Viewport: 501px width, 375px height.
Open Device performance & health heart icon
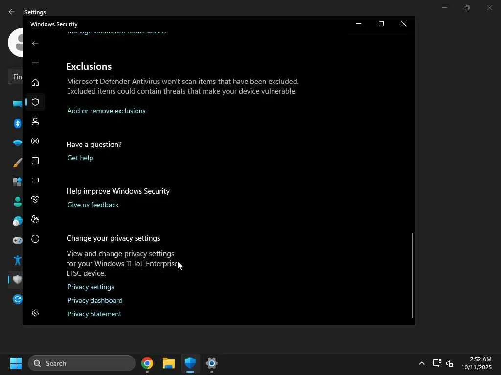tap(35, 200)
